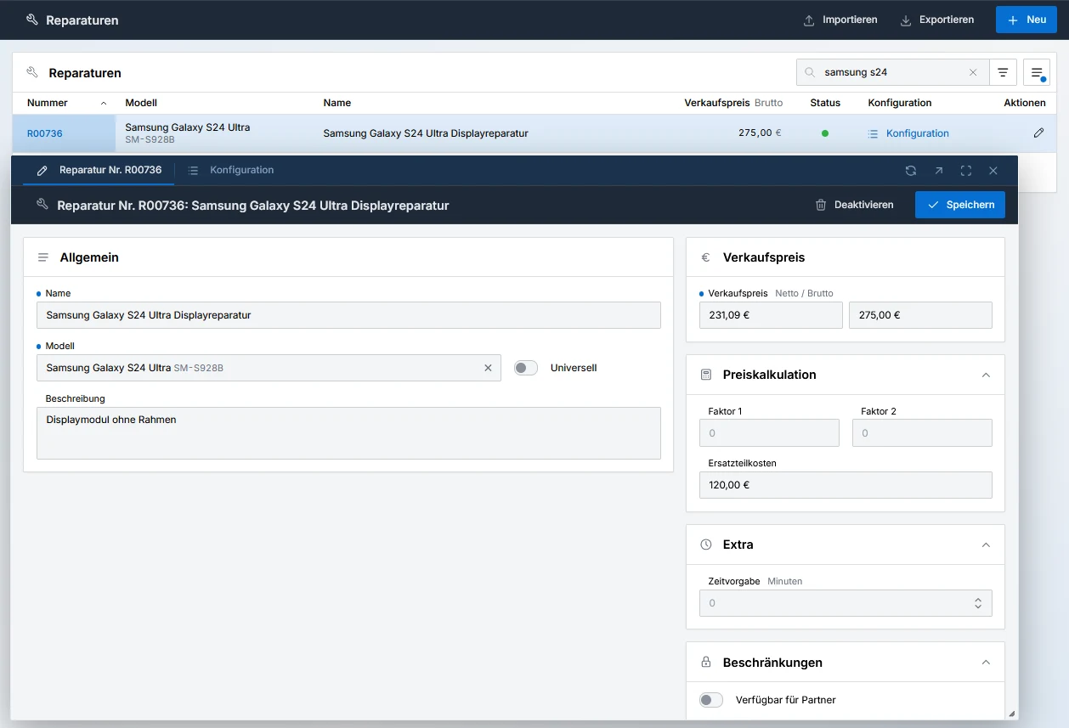Click the Faktor 1 input field
Viewport: 1069px width, 728px height.
point(769,433)
